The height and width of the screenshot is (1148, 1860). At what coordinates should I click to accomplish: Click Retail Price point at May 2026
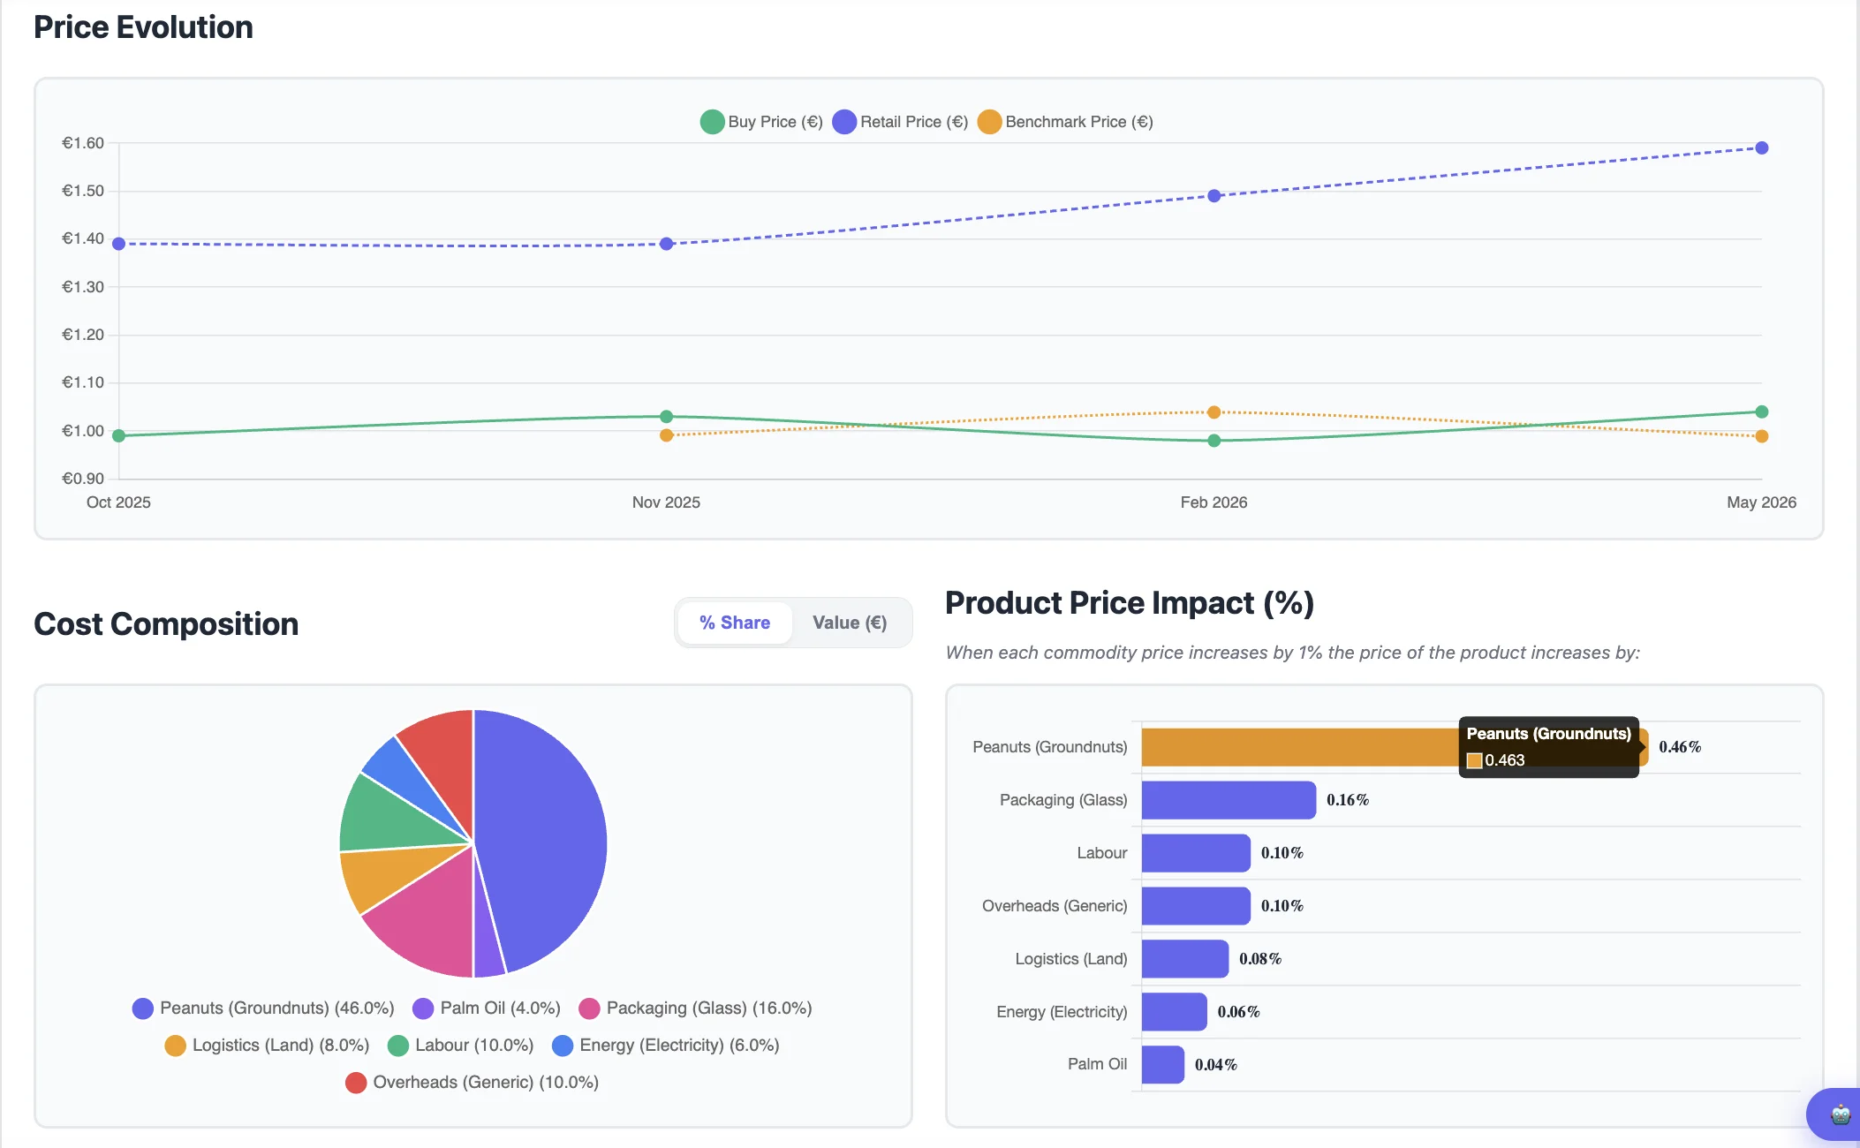tap(1762, 147)
